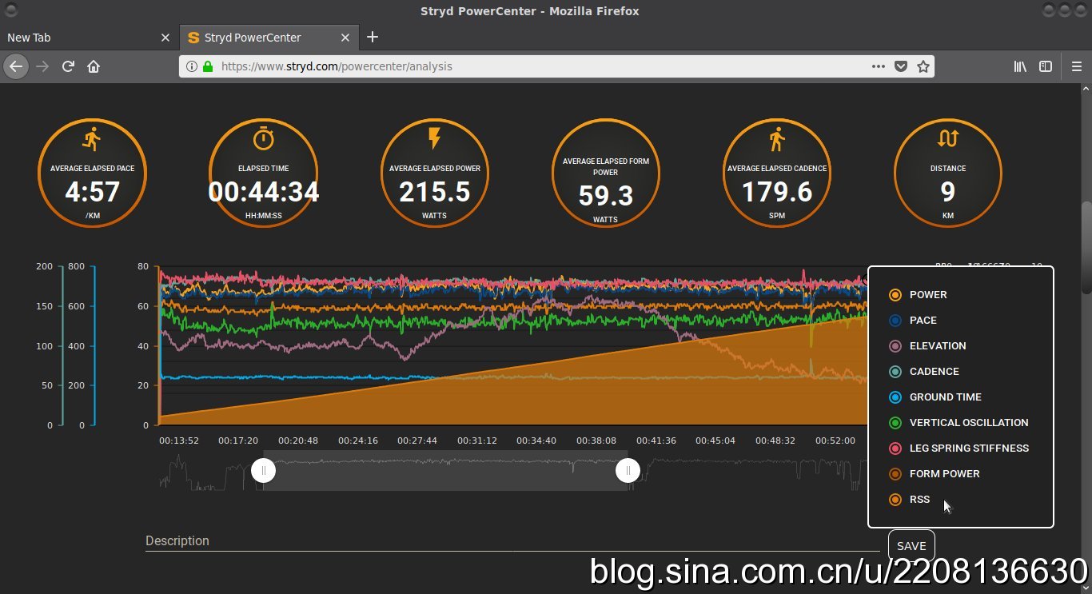The image size is (1092, 594).
Task: Toggle the GROUND TIME series in the legend
Action: tap(935, 397)
